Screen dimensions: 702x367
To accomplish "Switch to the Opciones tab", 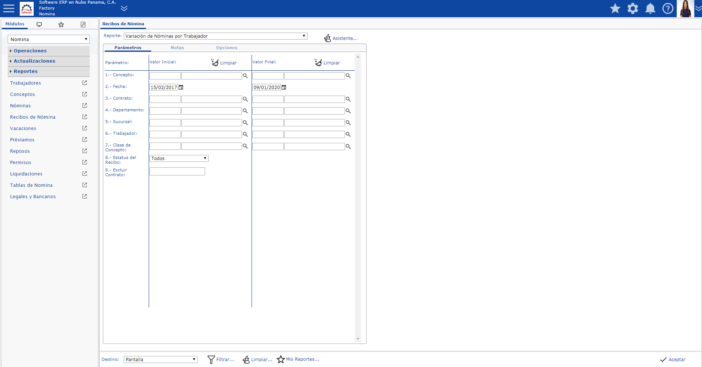I will point(226,48).
